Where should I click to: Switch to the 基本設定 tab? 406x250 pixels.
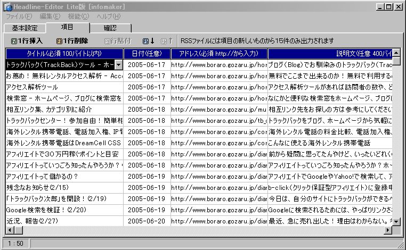25,28
